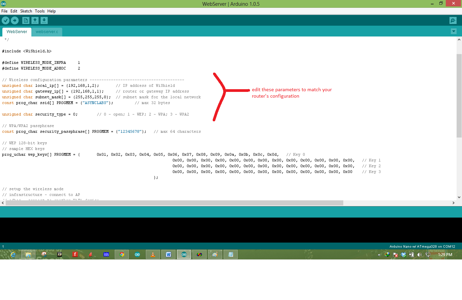Launch Internet Explorer from the taskbar

pos(13,254)
